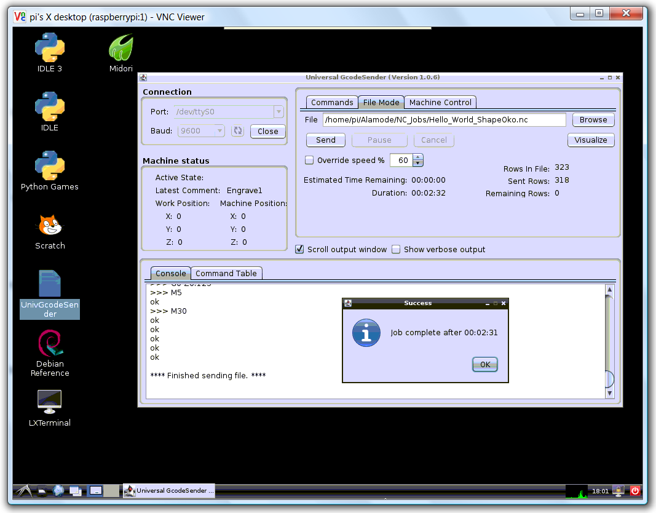
Task: Click the G-code file path field
Action: tap(443, 120)
